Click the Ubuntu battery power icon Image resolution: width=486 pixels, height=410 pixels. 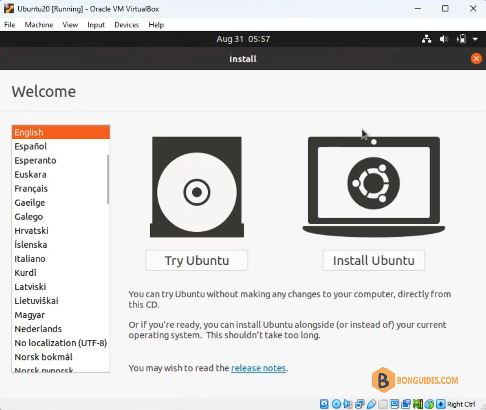click(x=461, y=39)
